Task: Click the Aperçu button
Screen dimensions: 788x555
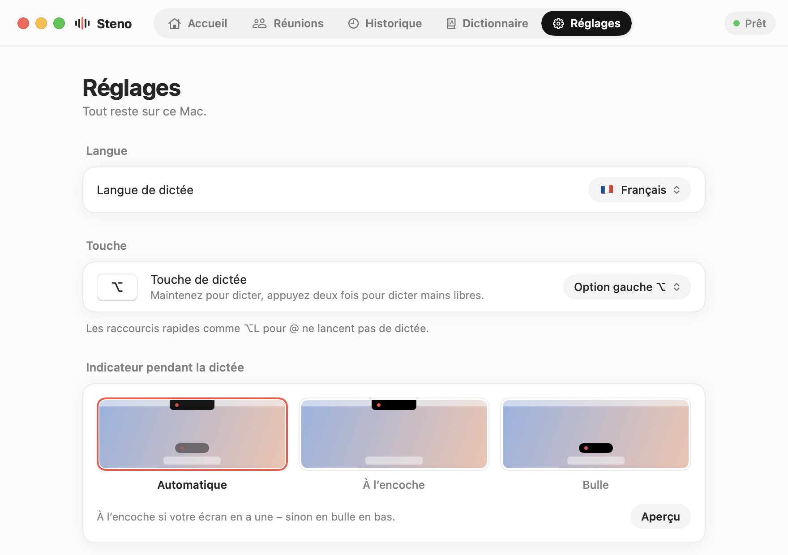Action: 660,517
